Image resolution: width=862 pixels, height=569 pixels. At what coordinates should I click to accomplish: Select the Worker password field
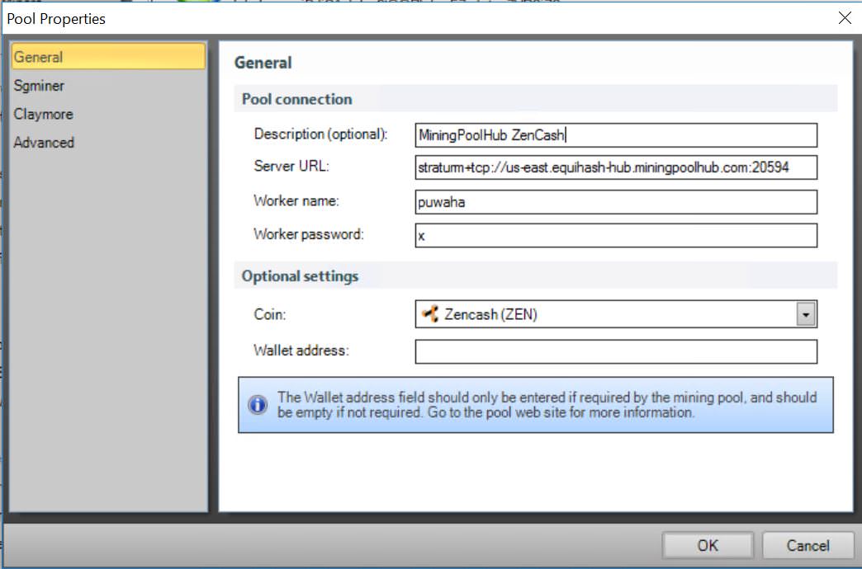616,236
